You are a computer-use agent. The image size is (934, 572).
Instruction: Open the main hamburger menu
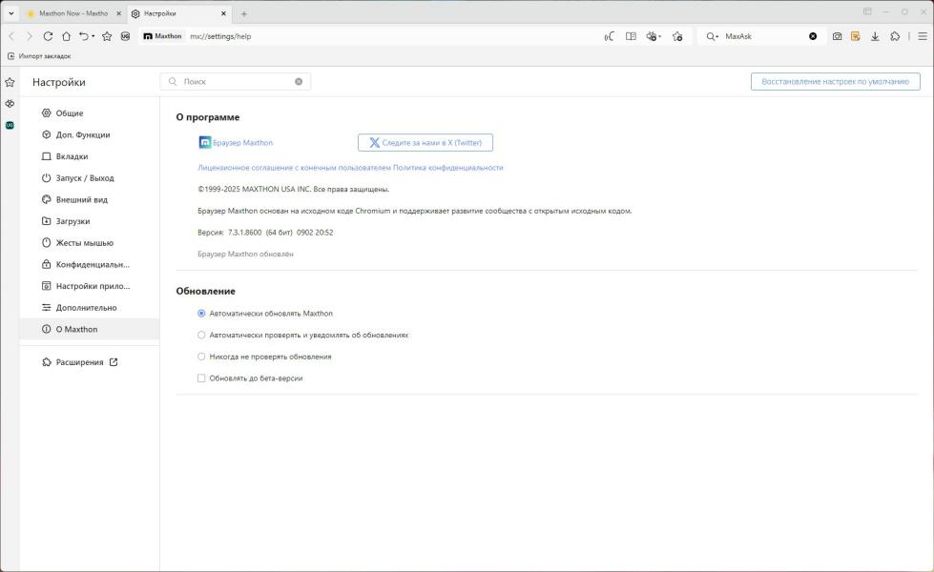tap(923, 36)
